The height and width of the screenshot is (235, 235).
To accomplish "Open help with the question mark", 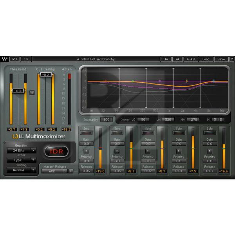I will 232,59.
